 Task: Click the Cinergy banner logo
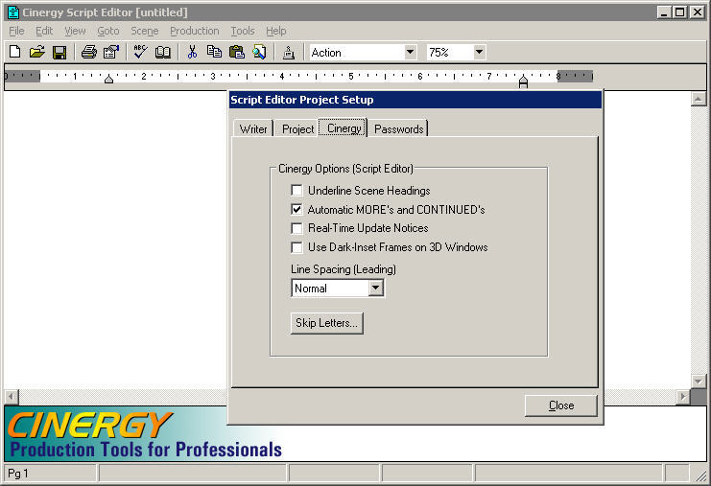click(x=145, y=434)
